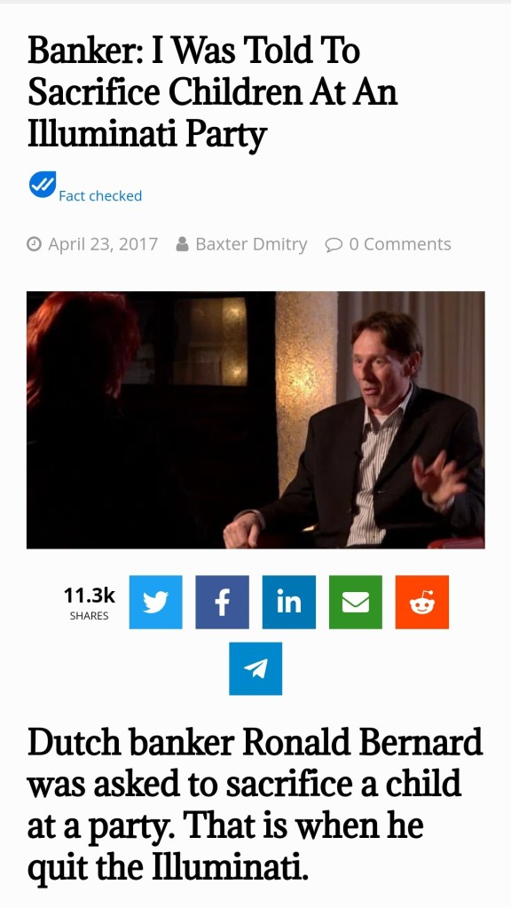511x908 pixels.
Task: Send the article via Telegram
Action: point(255,668)
